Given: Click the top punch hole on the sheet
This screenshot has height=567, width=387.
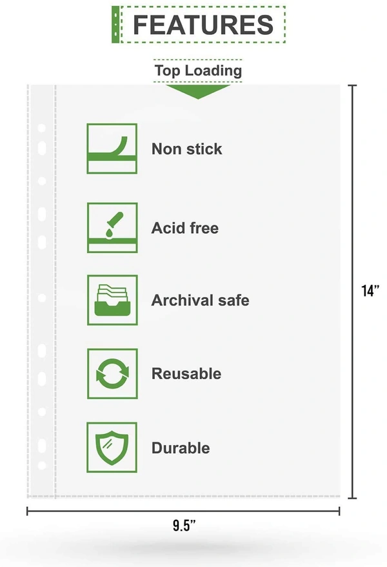Looking at the screenshot, I should coord(41,129).
